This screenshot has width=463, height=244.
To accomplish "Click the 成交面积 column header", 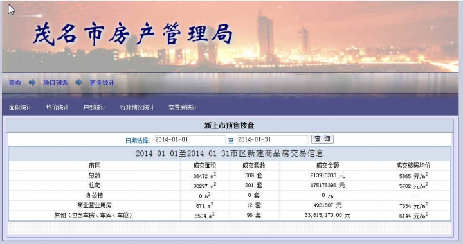I will tap(204, 165).
